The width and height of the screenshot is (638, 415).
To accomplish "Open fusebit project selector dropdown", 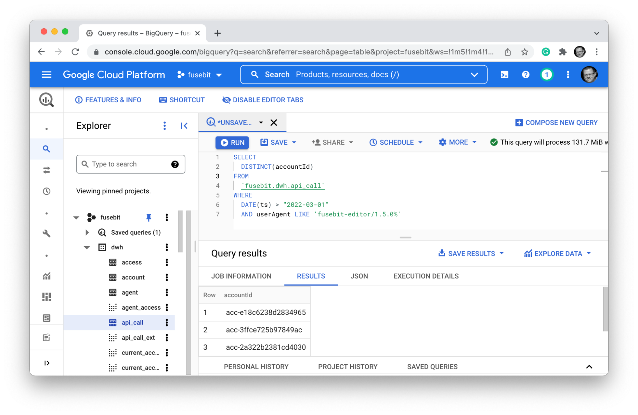I will point(200,75).
